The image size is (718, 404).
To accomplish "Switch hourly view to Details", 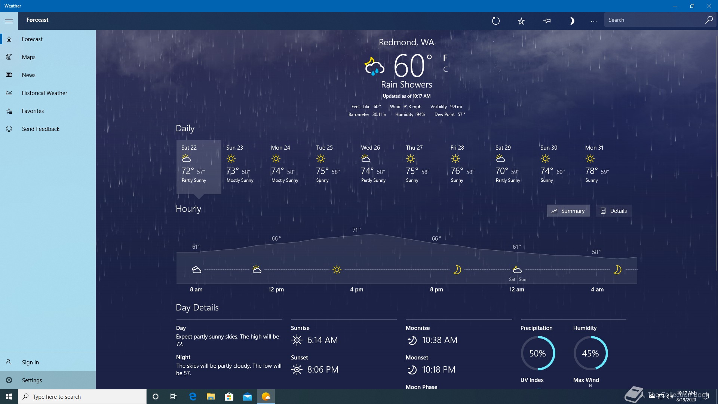I will click(x=614, y=211).
